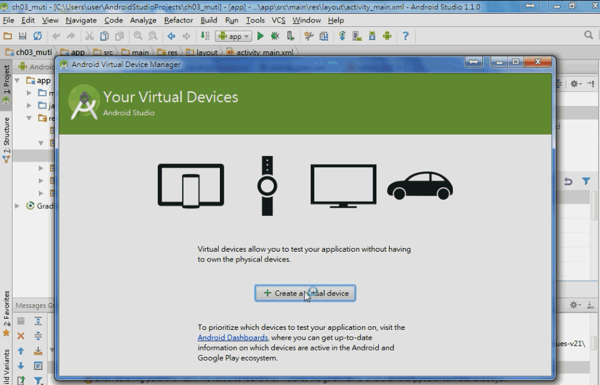Select the 7: Structure side tab
The width and height of the screenshot is (600, 385).
[6, 140]
